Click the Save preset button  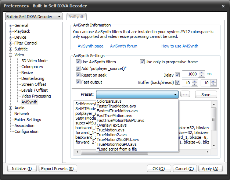206,95
